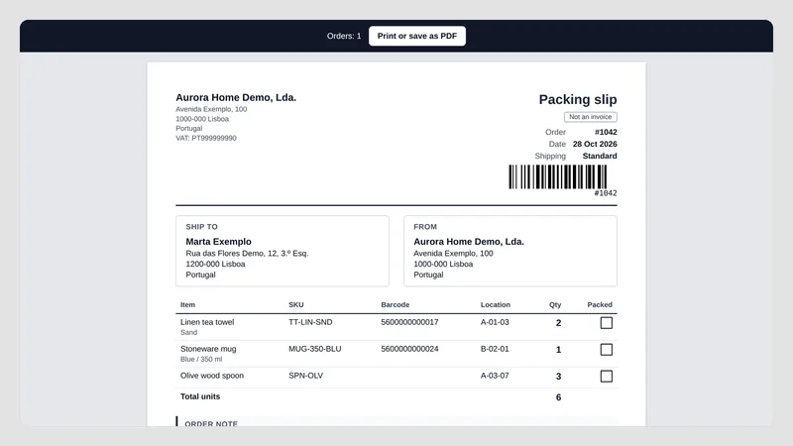Click the Sand variant text
The height and width of the screenshot is (446, 793).
188,333
